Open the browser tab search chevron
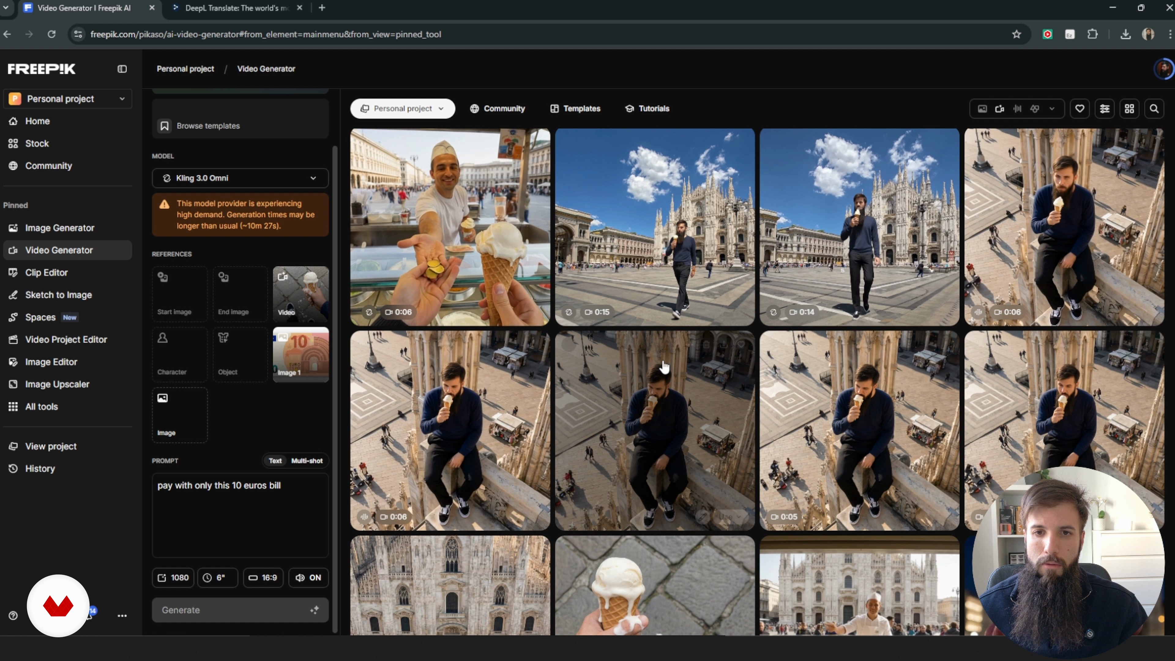 (6, 8)
